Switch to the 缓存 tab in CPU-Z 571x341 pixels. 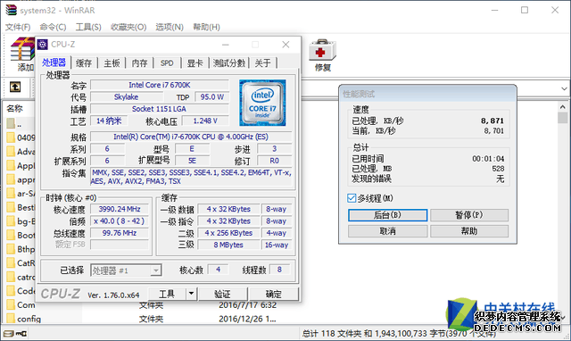click(84, 63)
